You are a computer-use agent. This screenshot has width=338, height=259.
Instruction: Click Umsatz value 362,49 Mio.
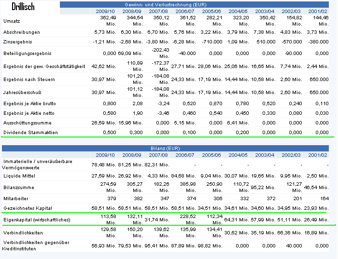(x=108, y=21)
